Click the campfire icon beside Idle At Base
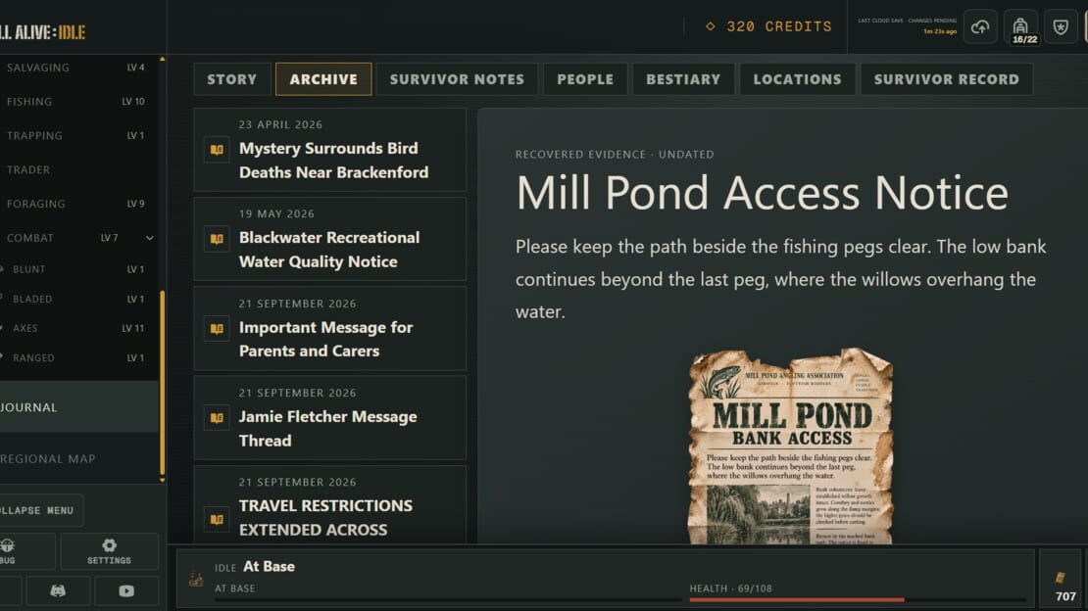Viewport: 1088px width, 611px height. coord(196,579)
